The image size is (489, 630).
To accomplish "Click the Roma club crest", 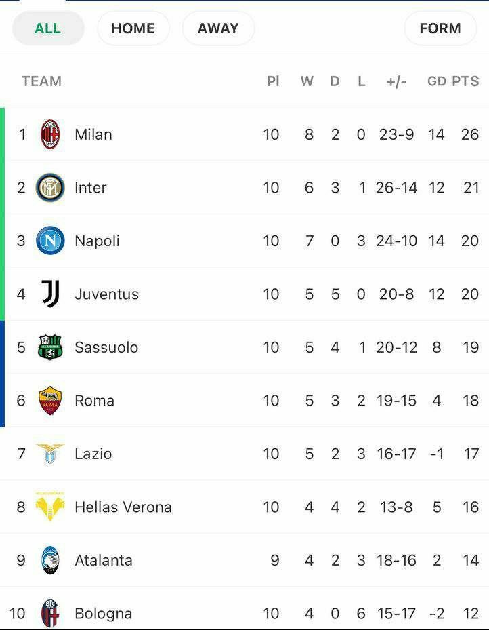I will 50,401.
